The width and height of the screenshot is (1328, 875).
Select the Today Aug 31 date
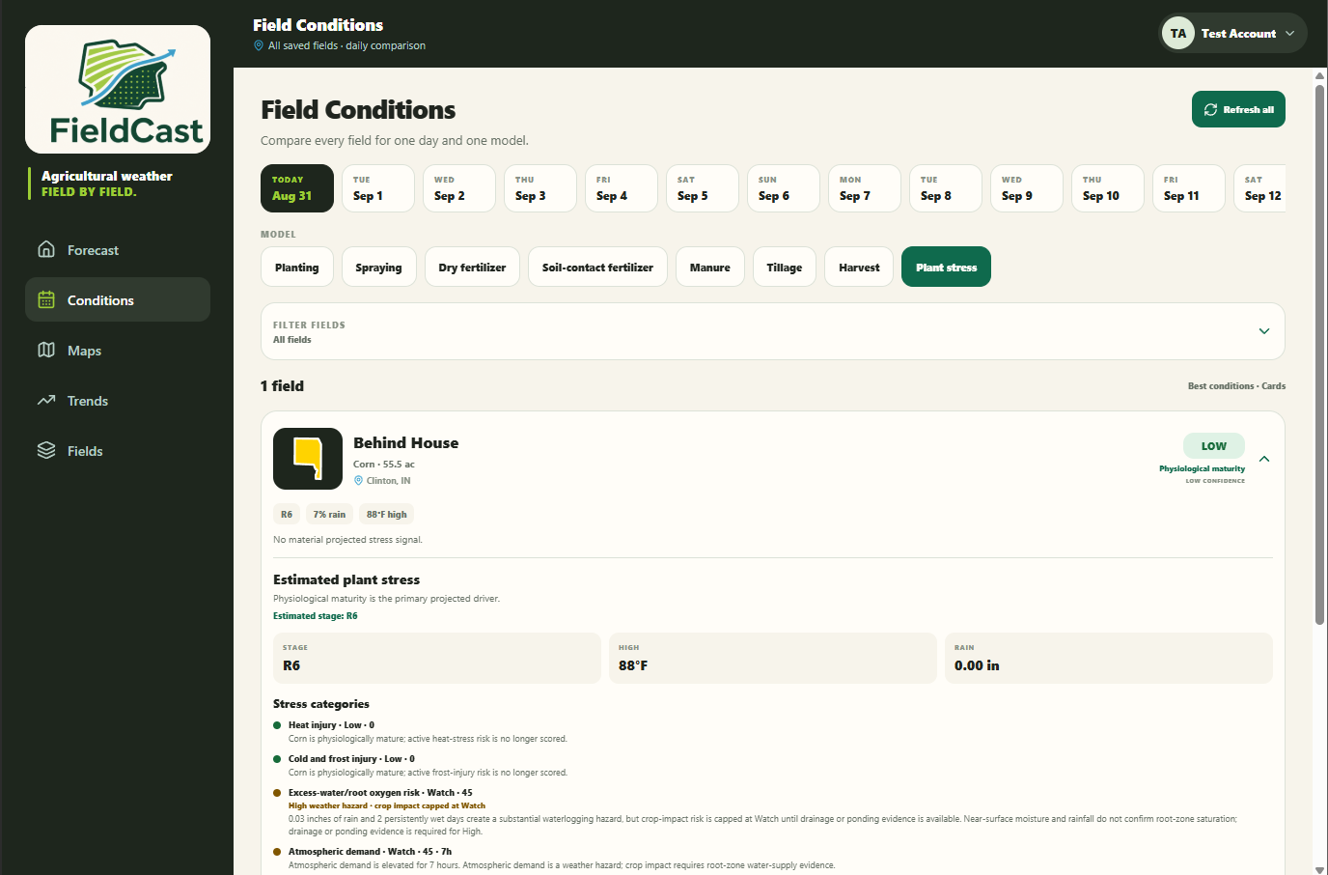point(297,187)
